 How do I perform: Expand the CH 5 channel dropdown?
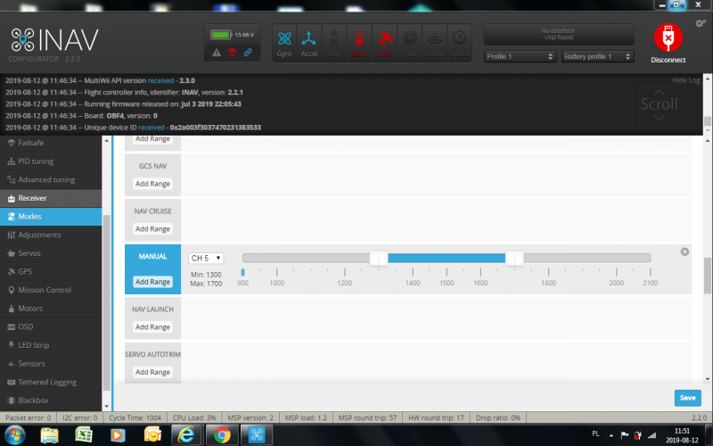tap(205, 258)
